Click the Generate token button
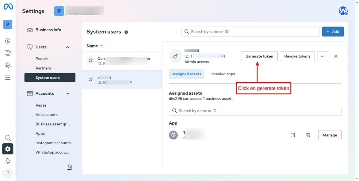The height and width of the screenshot is (181, 359). [x=259, y=56]
